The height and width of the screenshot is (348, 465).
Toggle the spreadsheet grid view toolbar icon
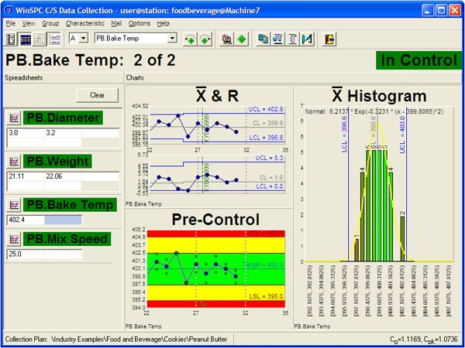pyautogui.click(x=26, y=38)
